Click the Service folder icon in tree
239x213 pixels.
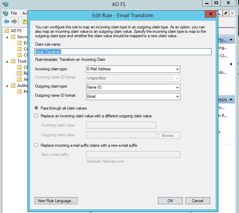click(13, 37)
